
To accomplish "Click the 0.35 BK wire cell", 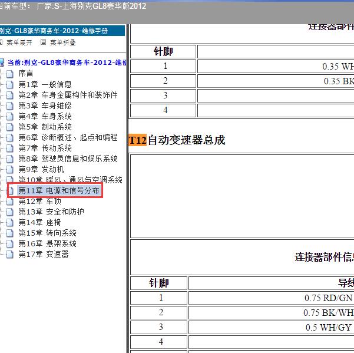I will (x=276, y=81).
